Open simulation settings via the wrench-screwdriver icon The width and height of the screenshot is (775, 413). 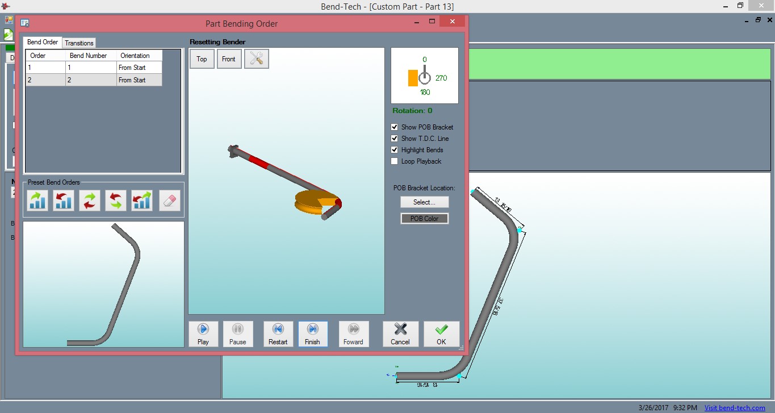256,59
